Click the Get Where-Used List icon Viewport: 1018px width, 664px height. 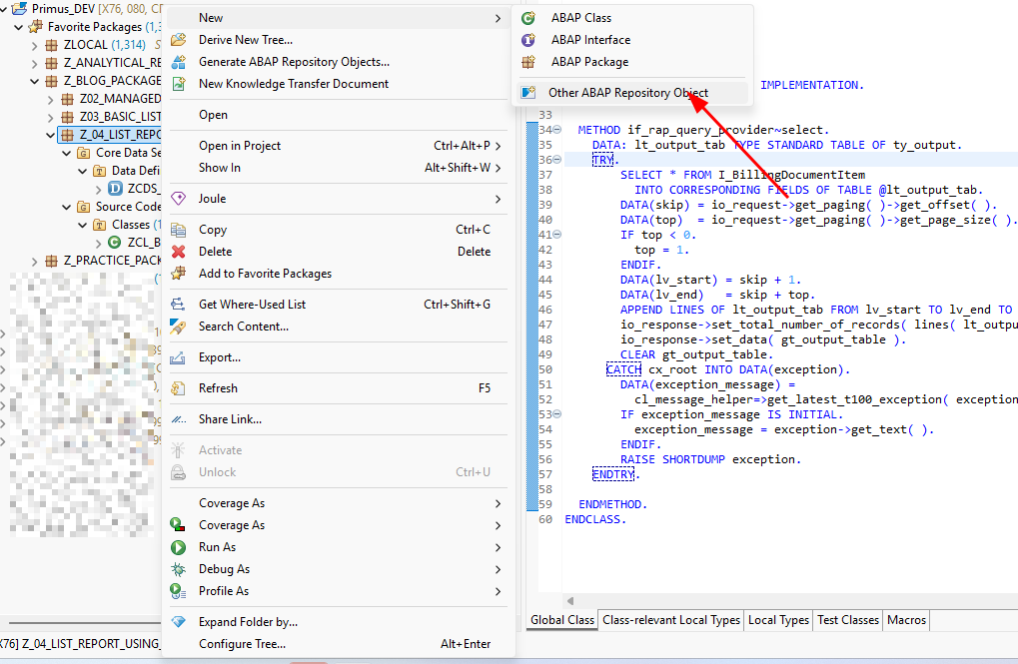coord(179,305)
